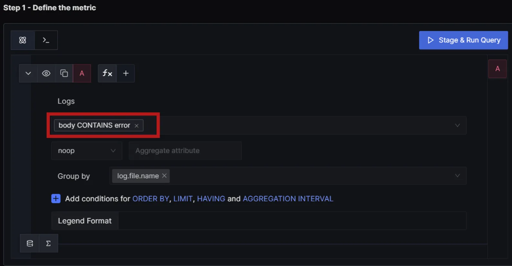Add formula using sigma icon button

48,243
